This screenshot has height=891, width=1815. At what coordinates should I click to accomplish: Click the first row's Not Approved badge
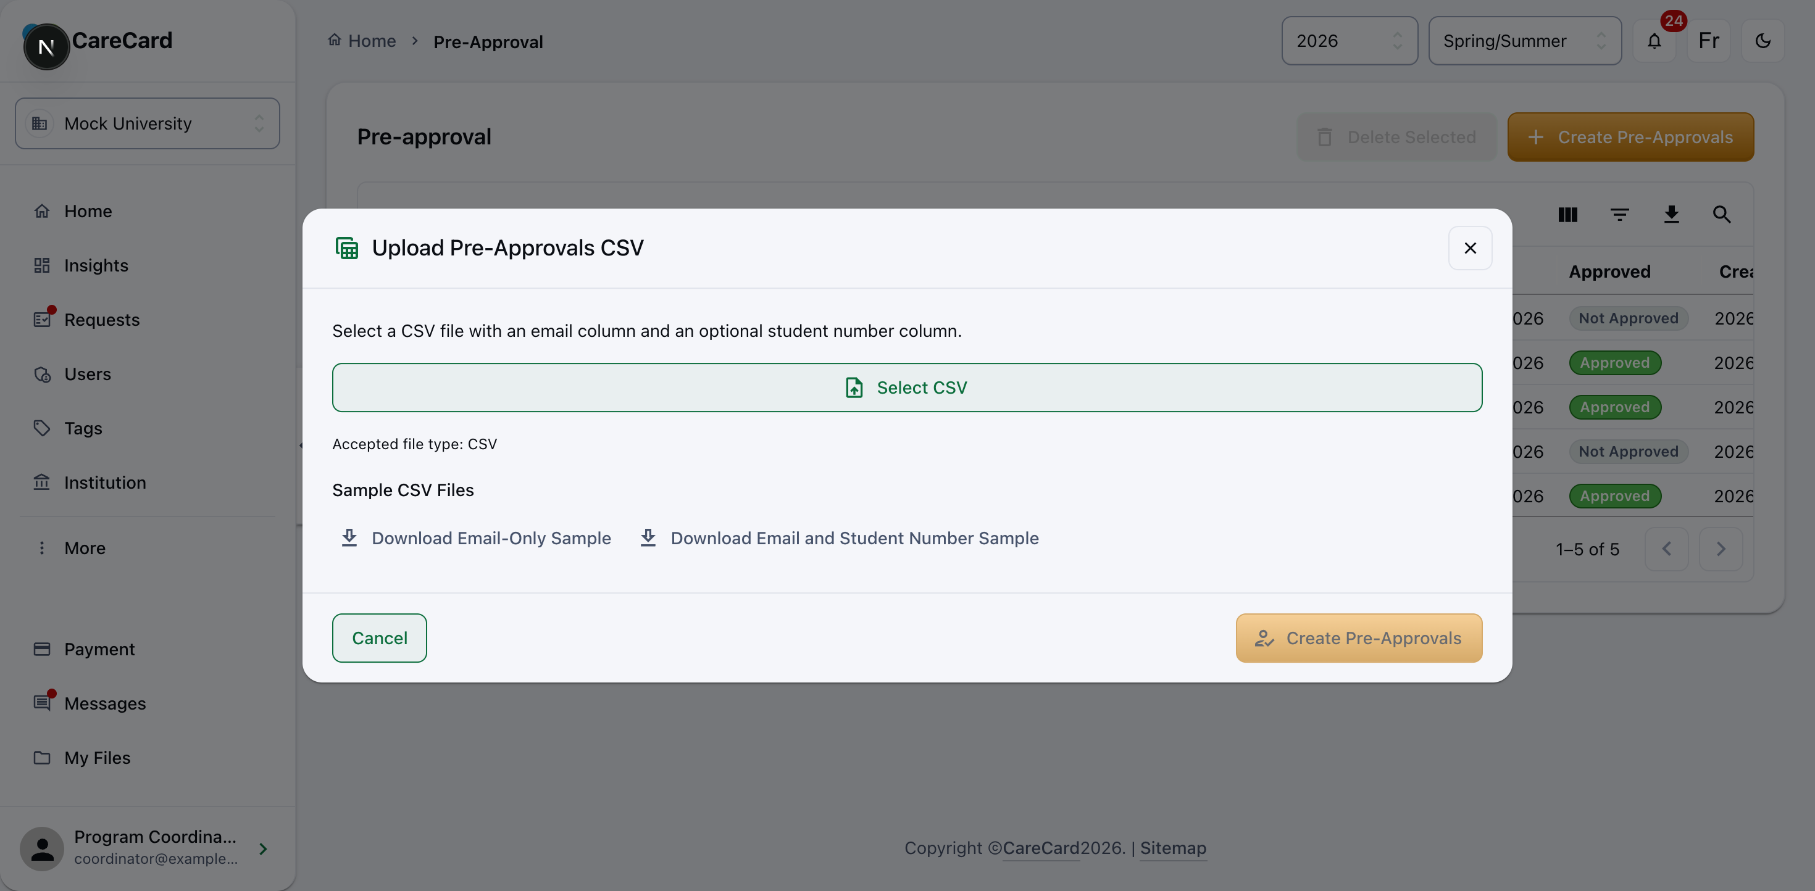[1629, 318]
